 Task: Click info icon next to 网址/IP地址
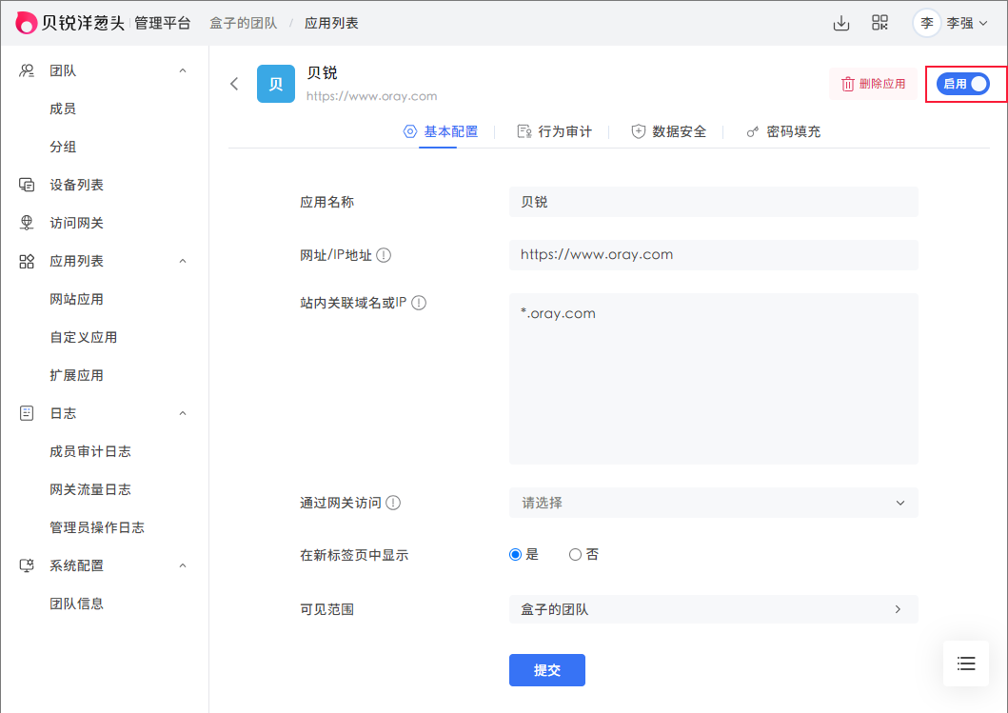tap(384, 255)
